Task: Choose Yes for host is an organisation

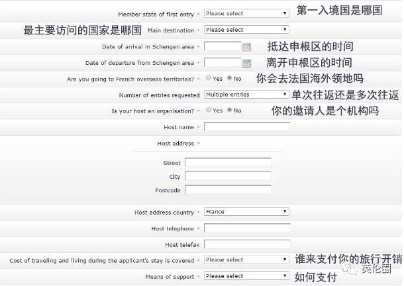Action: 209,111
